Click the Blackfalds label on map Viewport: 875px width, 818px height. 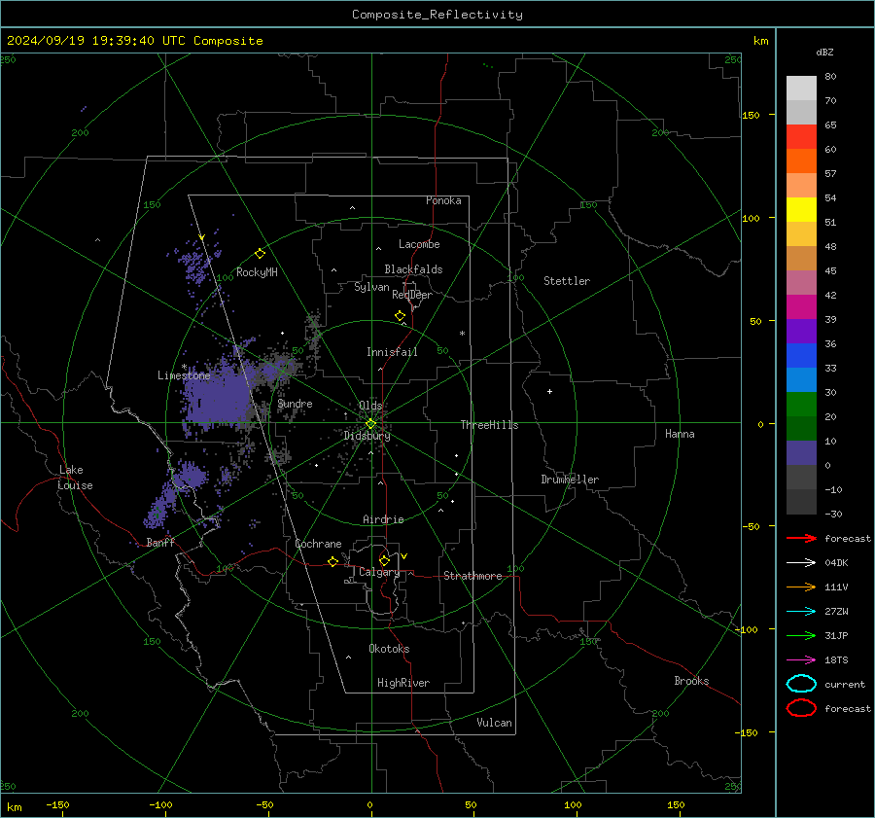pyautogui.click(x=413, y=269)
